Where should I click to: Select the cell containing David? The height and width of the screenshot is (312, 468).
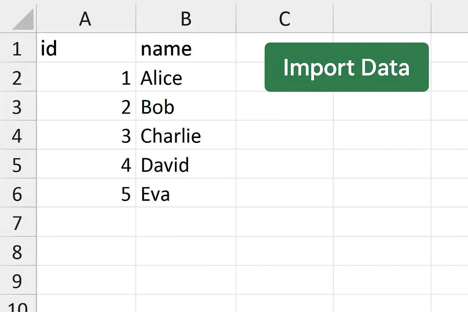tap(186, 164)
